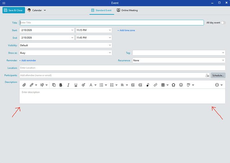
Task: Toggle the All day event switch
Action: click(x=223, y=23)
